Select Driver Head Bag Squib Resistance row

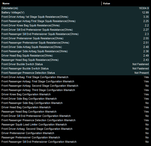[75, 56]
